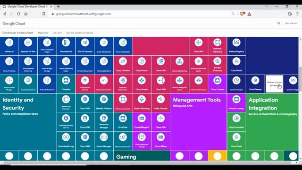Select the Cloud VPN tile
Screen dimensions: 302x170
pos(160,84)
